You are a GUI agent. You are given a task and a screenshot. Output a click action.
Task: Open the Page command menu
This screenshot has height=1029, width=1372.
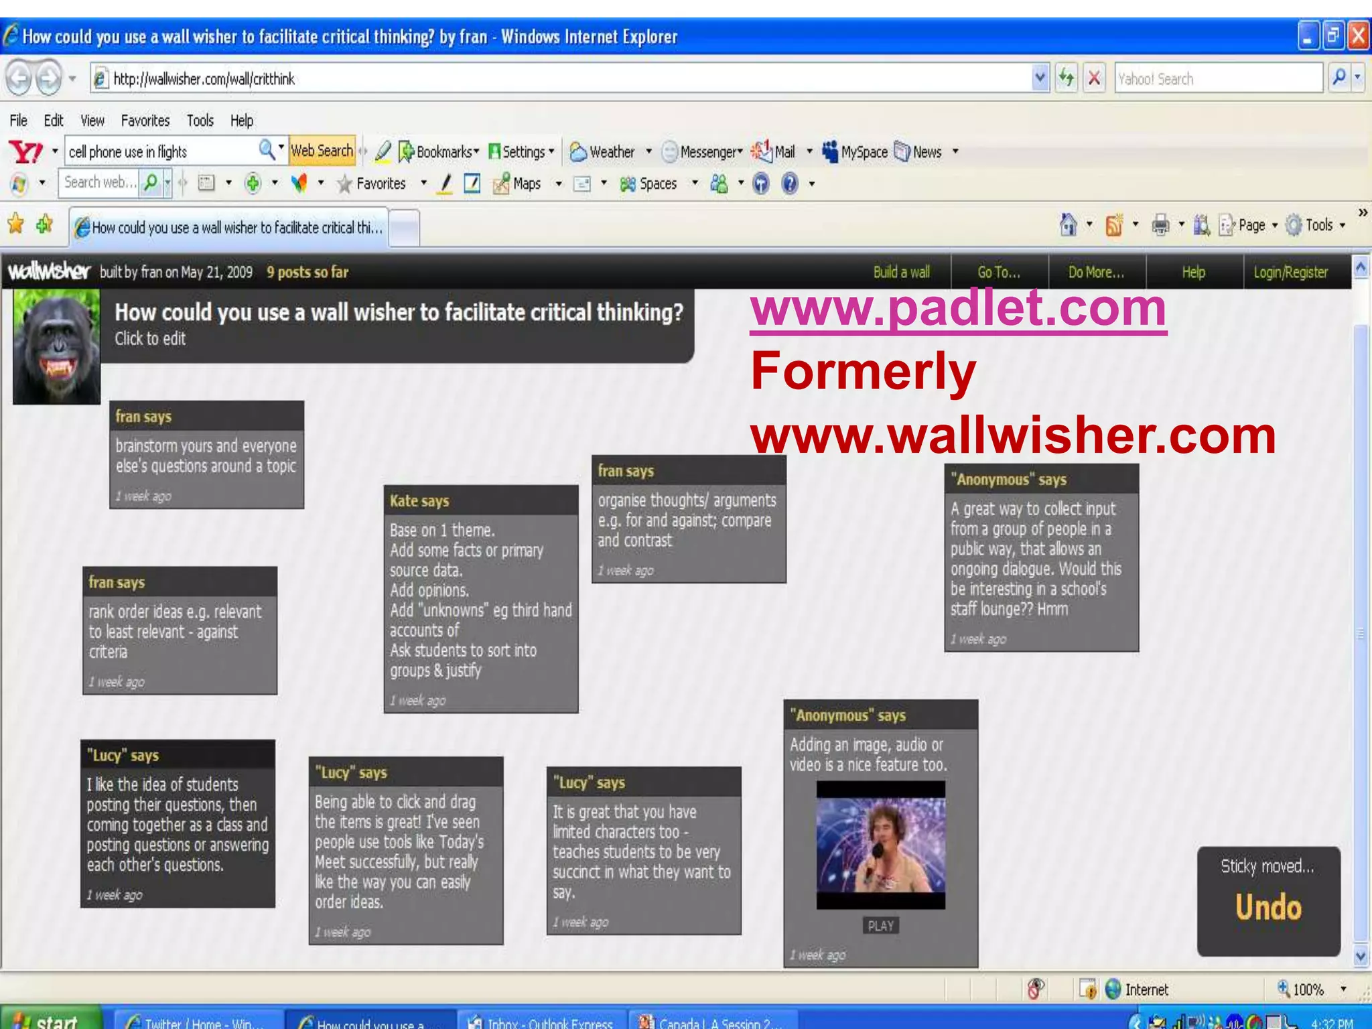pos(1248,225)
